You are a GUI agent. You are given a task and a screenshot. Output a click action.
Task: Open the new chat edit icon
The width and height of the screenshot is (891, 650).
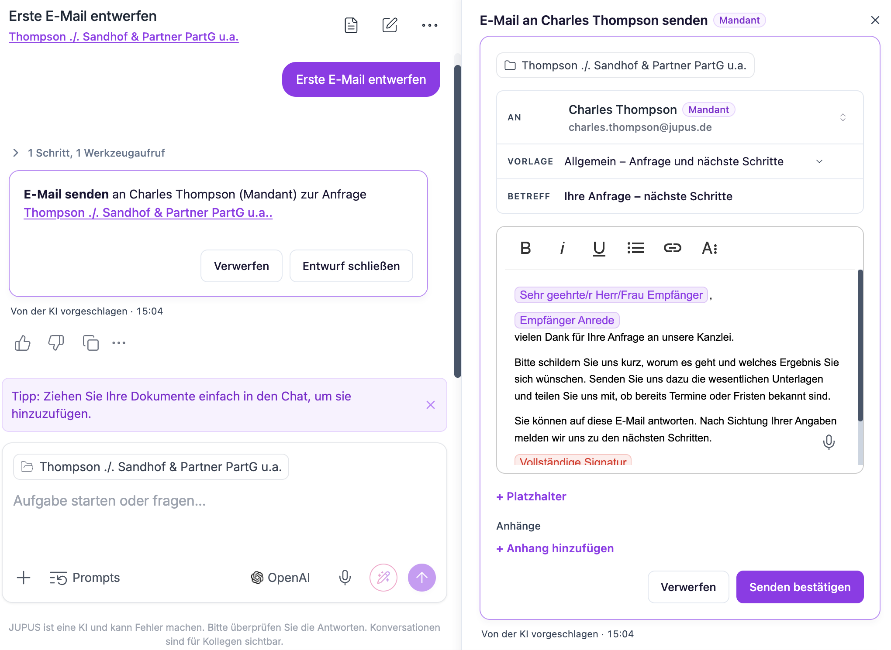[x=390, y=25]
